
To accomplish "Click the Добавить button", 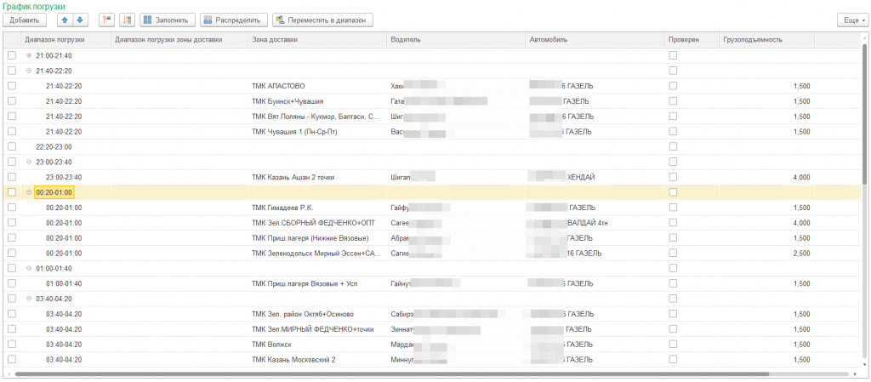I will tap(25, 20).
